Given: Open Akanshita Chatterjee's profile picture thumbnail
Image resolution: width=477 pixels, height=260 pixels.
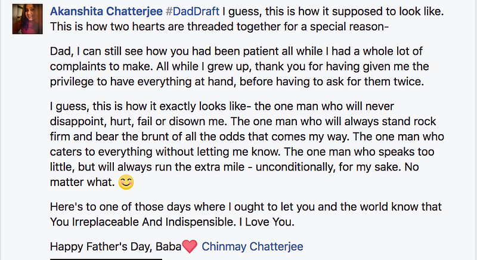Looking at the screenshot, I should tap(27, 19).
